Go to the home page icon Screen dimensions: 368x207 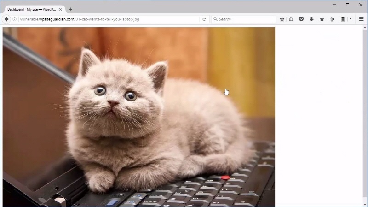[x=322, y=19]
